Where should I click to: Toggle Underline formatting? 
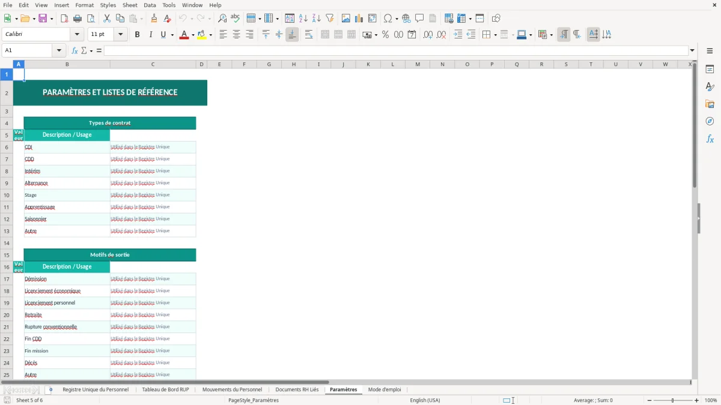point(163,35)
